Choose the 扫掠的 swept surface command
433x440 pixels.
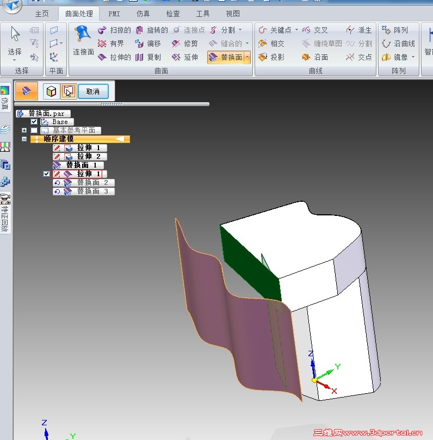[114, 30]
